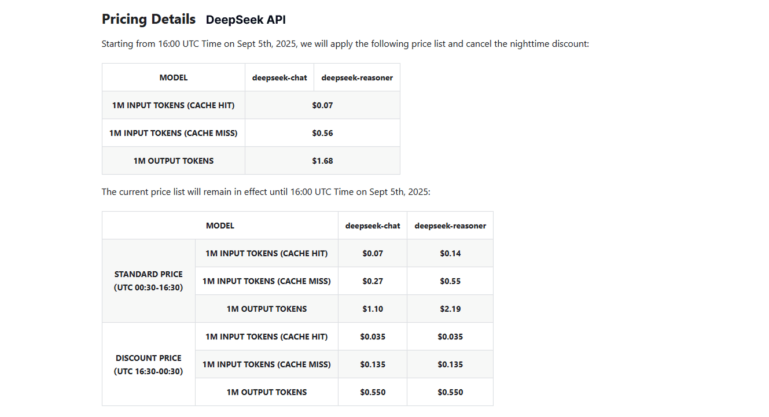Select the $0.14 deepseek-reasoner cache hit price

(x=450, y=253)
